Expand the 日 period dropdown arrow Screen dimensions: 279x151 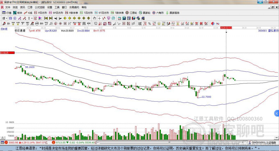click(x=7, y=18)
